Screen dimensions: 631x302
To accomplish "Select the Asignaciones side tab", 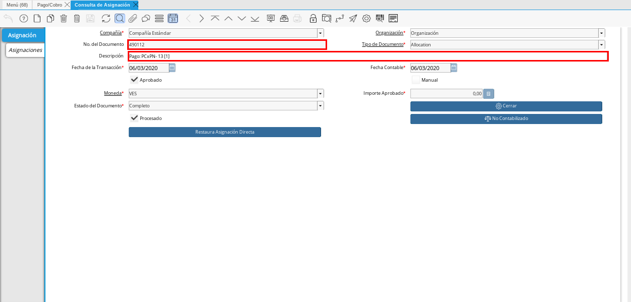I will (25, 50).
